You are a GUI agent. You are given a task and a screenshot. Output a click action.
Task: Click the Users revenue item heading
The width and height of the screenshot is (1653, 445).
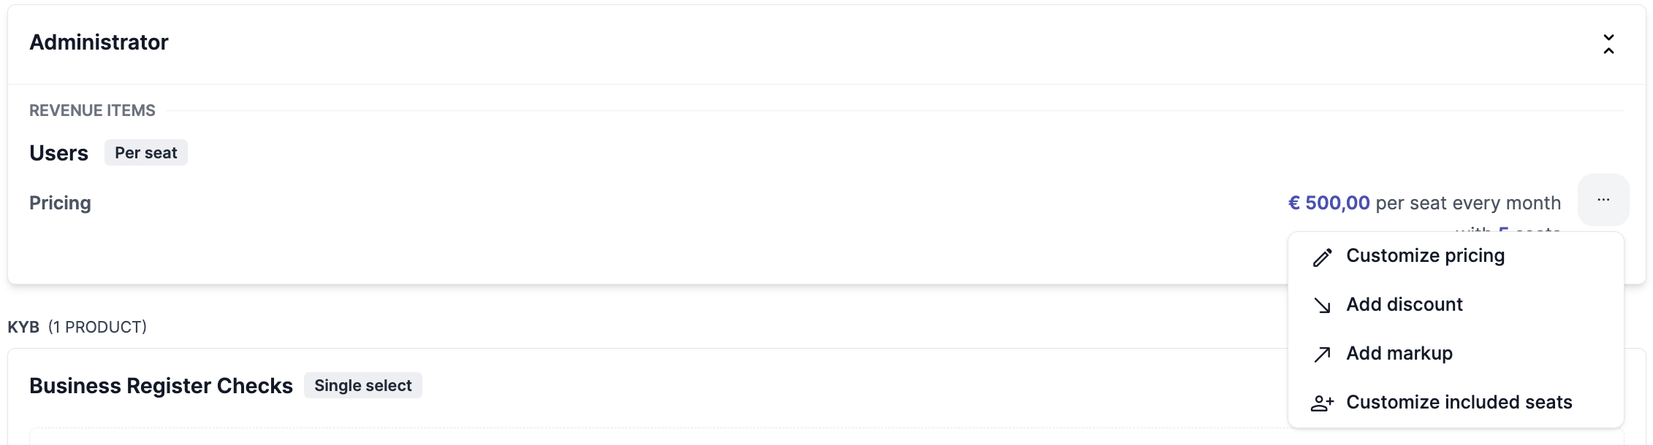point(58,153)
